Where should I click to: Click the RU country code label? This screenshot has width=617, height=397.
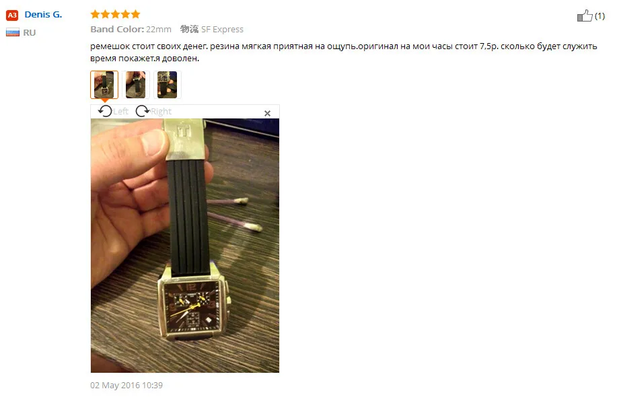click(x=30, y=33)
